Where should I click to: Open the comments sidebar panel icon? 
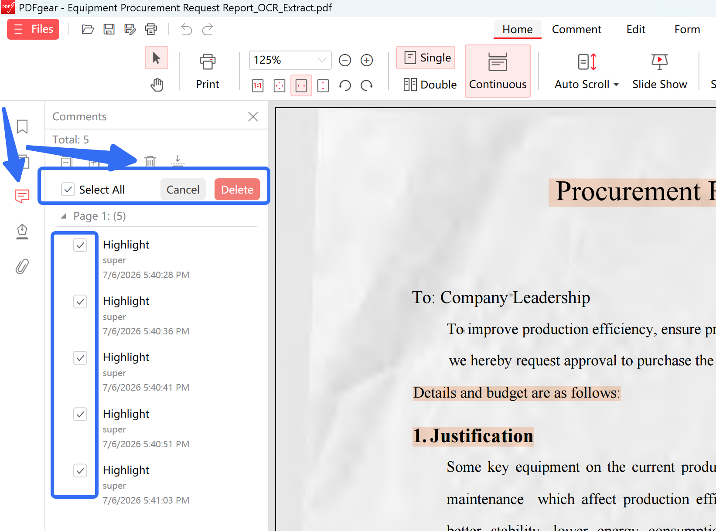pyautogui.click(x=22, y=196)
